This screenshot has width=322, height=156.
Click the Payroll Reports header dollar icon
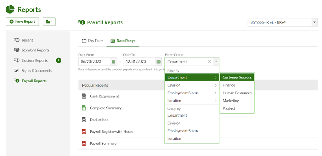pos(82,22)
